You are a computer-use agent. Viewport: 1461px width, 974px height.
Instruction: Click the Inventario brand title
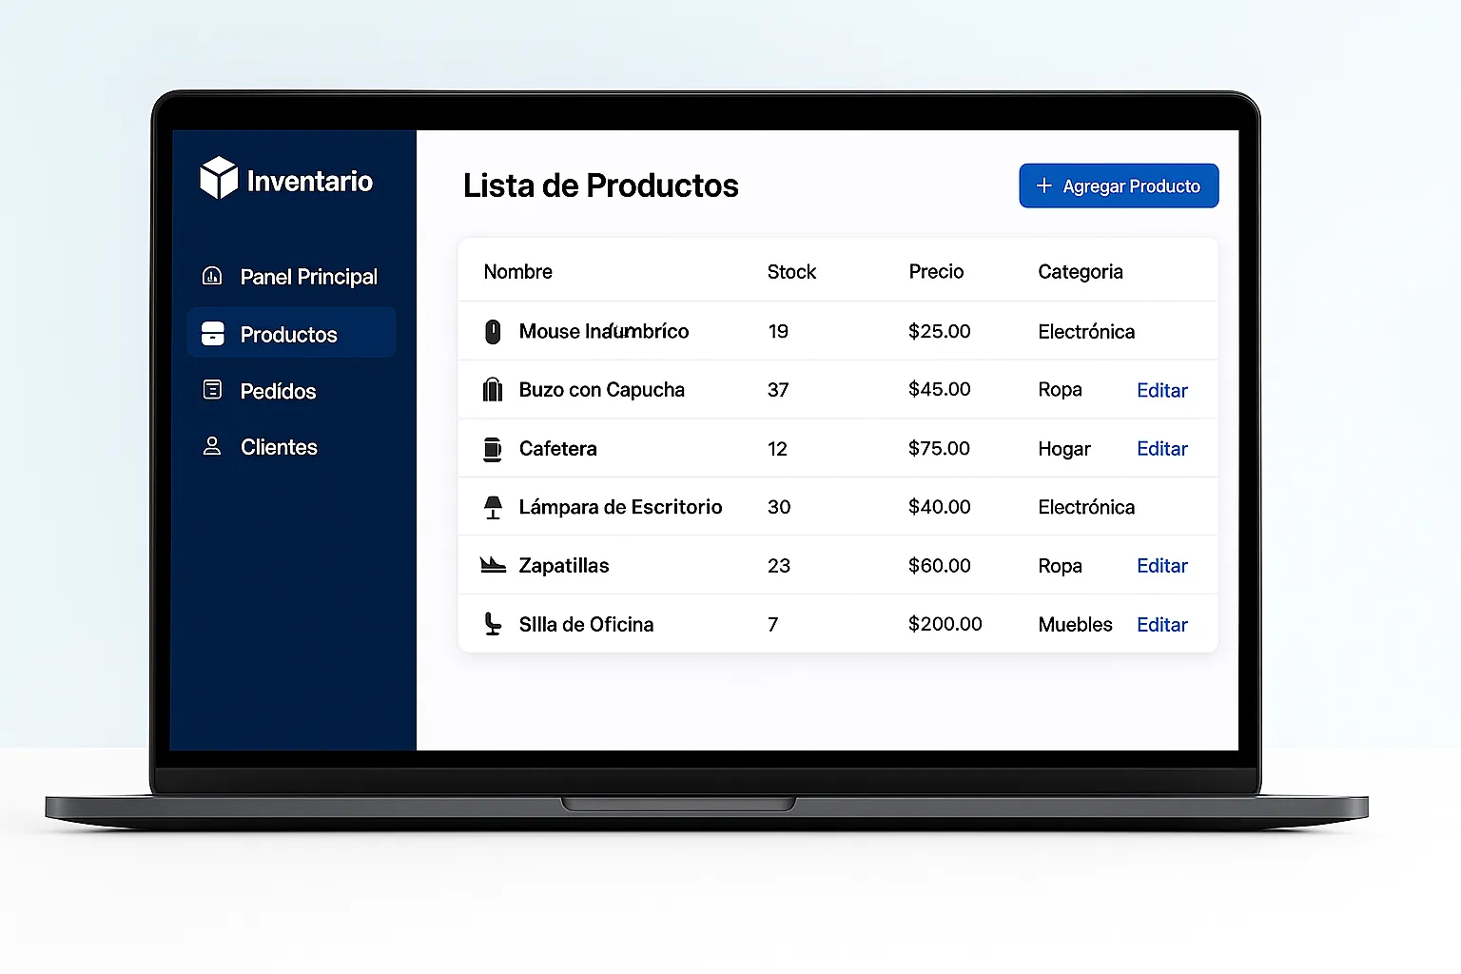[310, 181]
